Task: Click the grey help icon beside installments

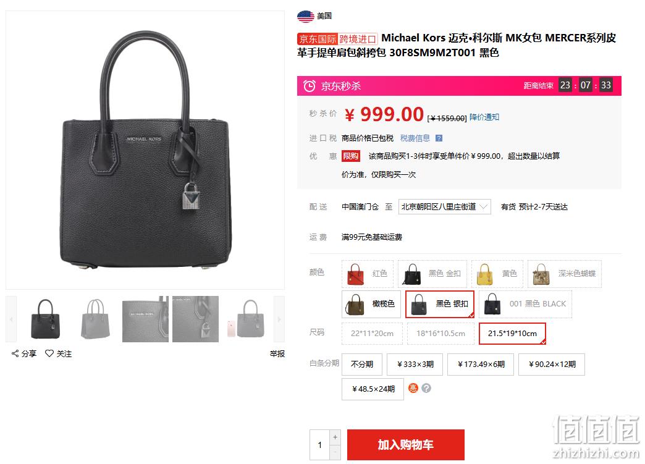Action: click(x=426, y=388)
